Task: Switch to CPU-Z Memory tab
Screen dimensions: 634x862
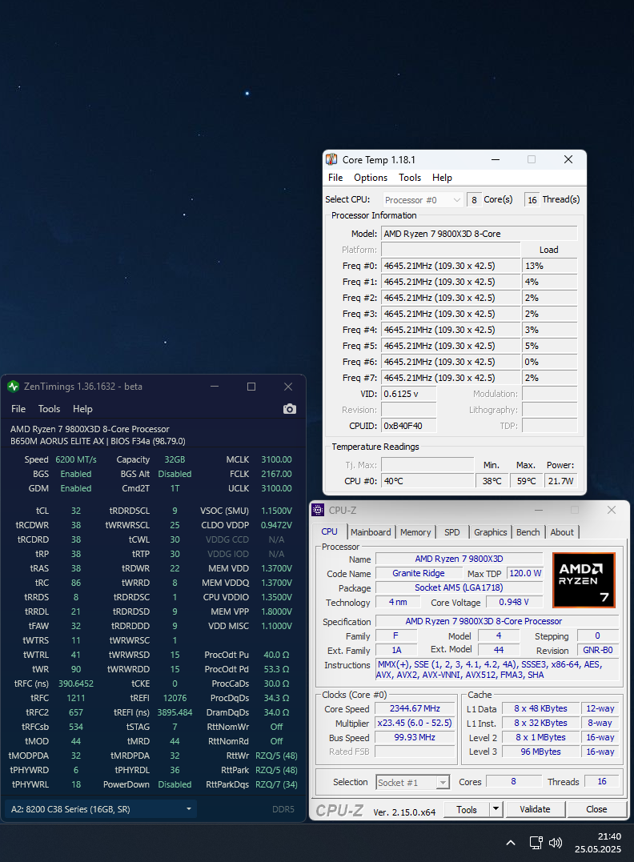Action: click(x=415, y=532)
